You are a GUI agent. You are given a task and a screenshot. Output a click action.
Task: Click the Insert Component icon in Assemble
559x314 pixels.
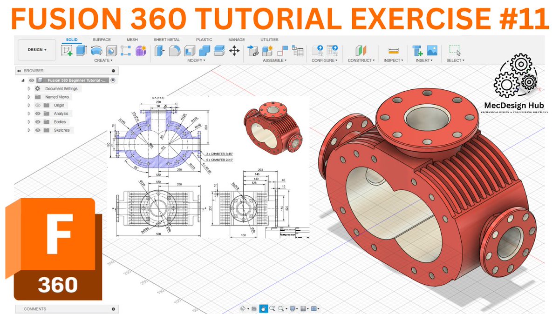click(253, 51)
